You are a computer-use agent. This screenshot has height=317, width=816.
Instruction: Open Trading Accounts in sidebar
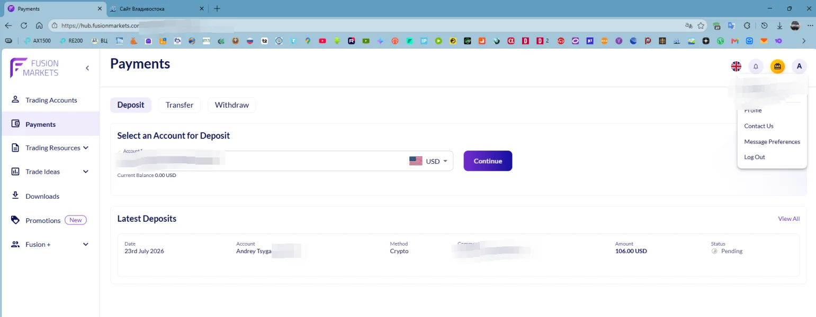[x=50, y=100]
